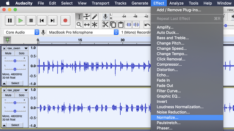Open the Select menu
The image size is (234, 131).
[x=67, y=3]
